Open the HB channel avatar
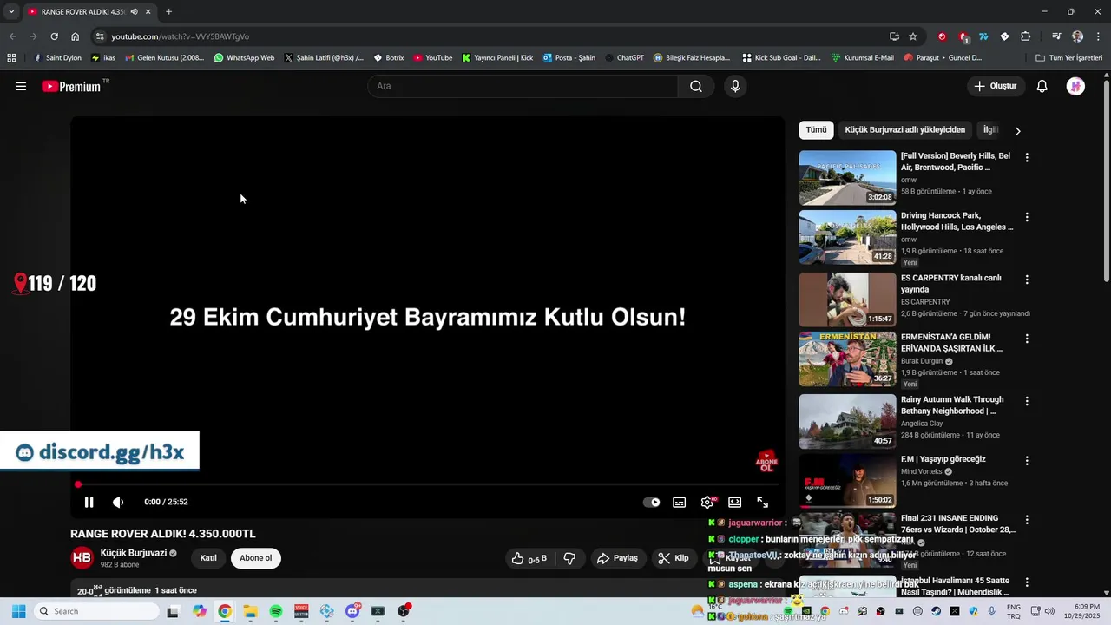 click(x=82, y=558)
